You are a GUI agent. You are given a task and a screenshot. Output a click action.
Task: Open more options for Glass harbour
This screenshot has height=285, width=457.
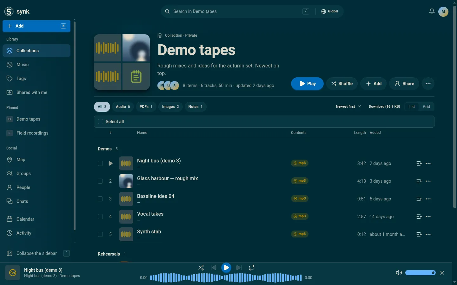[x=428, y=181]
